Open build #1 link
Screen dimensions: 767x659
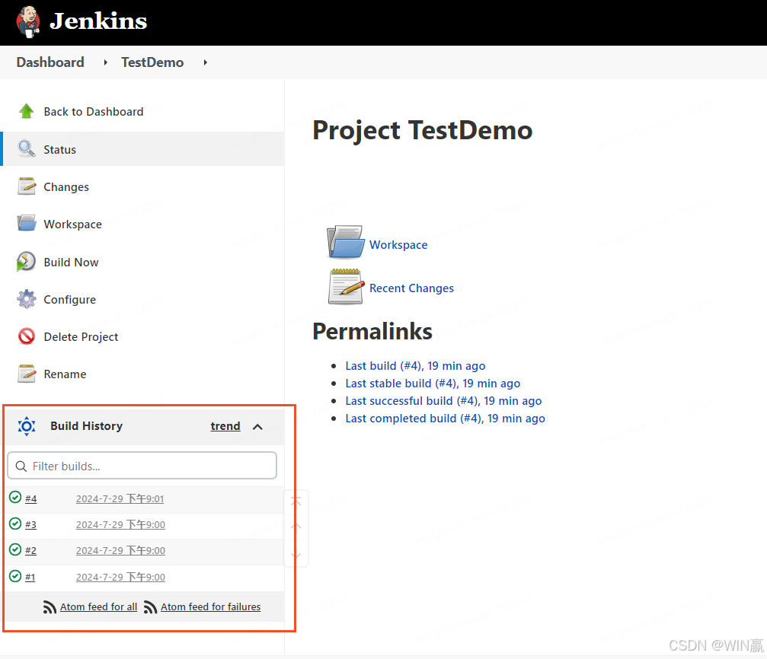(30, 577)
